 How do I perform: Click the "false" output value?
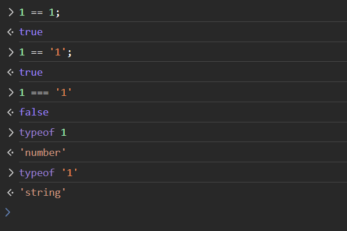tap(34, 113)
